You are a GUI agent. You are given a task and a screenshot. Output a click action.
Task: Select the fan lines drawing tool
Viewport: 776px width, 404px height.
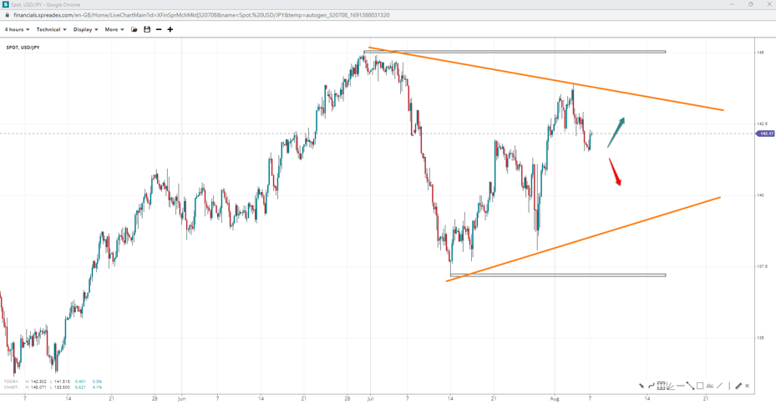point(671,386)
